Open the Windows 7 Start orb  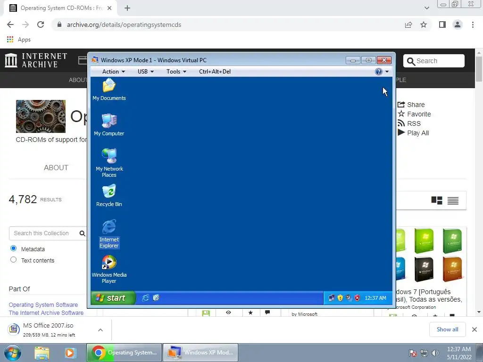pyautogui.click(x=13, y=353)
